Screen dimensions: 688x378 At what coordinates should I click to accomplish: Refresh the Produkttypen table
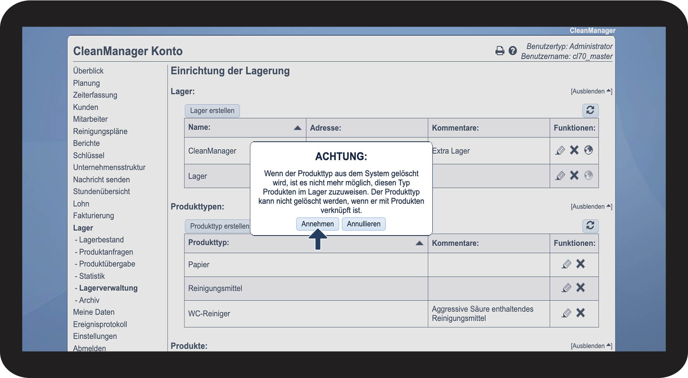tap(590, 226)
